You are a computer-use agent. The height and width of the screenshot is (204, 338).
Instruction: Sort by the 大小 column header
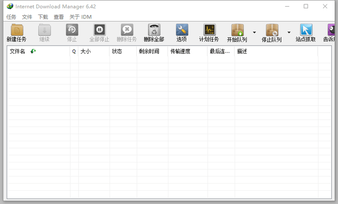[x=94, y=52]
